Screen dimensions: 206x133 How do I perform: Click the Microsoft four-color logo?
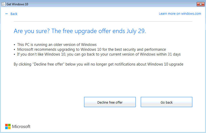(8, 126)
